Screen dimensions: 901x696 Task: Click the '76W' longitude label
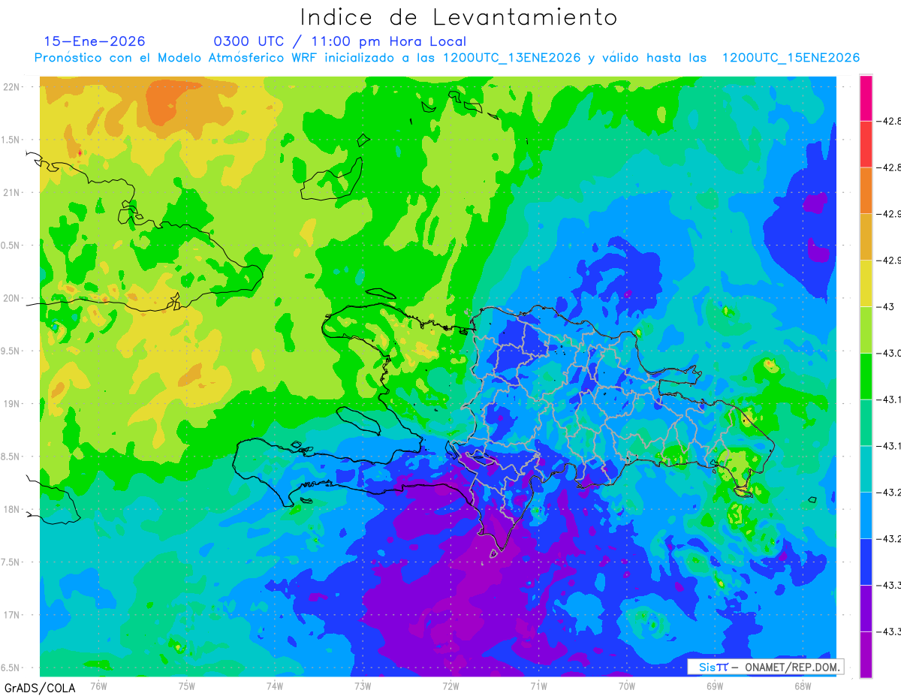pyautogui.click(x=99, y=685)
